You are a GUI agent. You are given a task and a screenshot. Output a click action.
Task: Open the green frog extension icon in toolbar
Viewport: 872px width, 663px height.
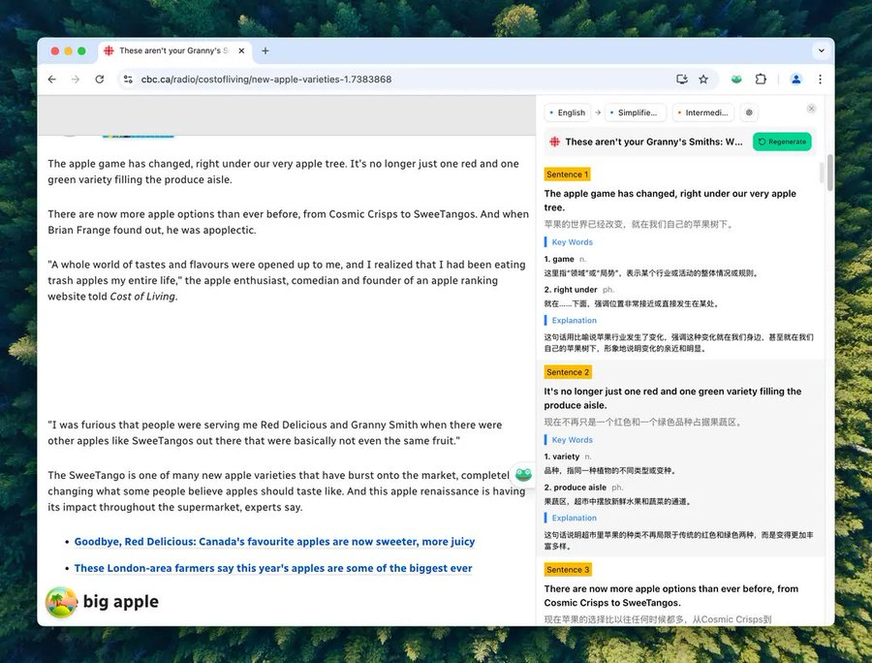pos(736,79)
